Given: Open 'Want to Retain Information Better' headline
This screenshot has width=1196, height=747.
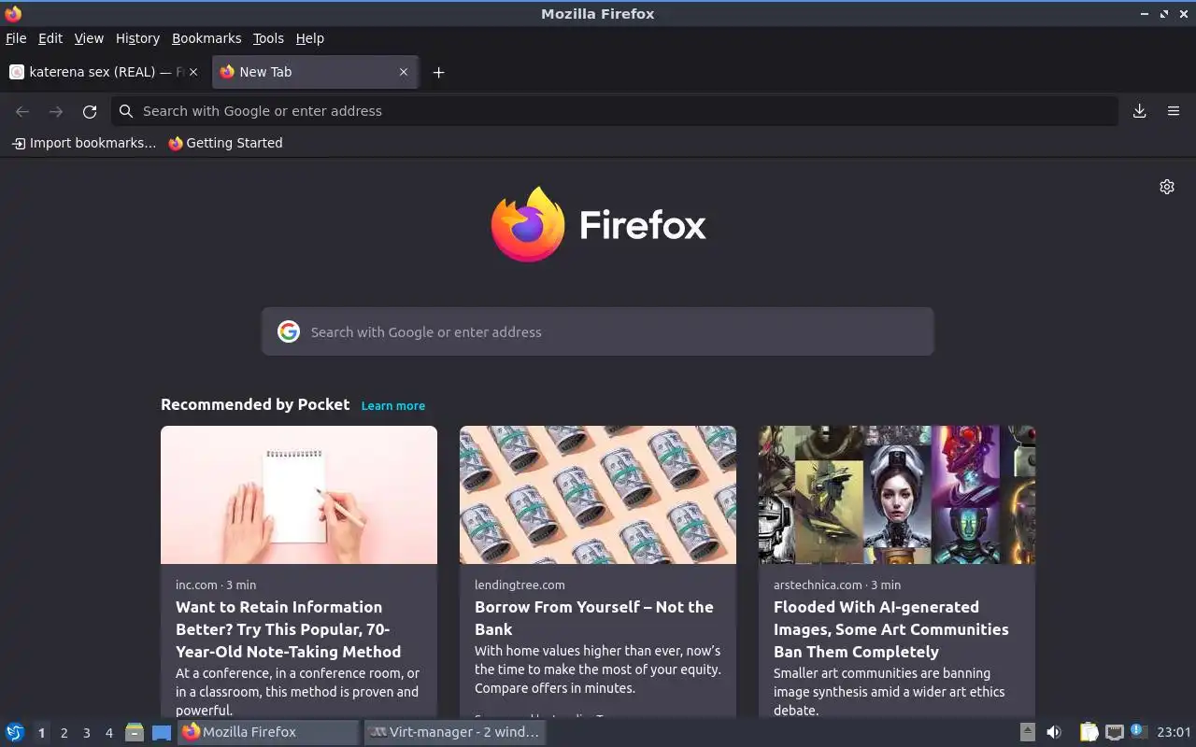Looking at the screenshot, I should [x=289, y=629].
